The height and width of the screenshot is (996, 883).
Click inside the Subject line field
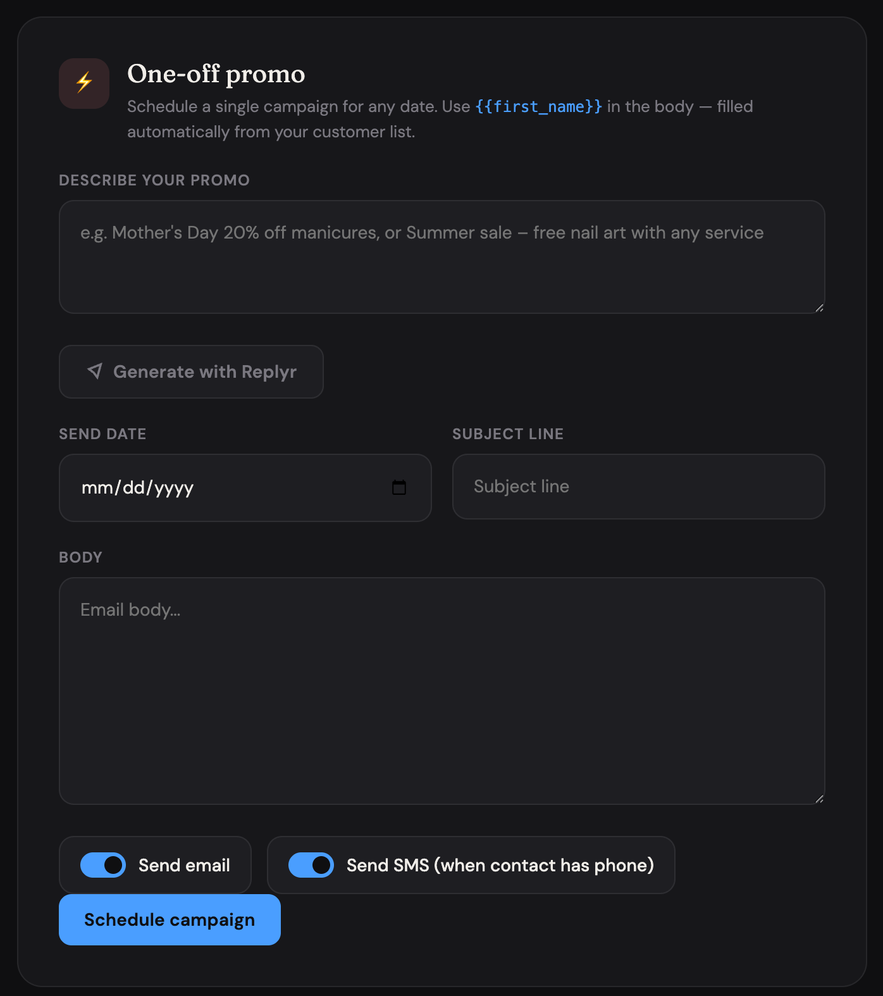tap(638, 487)
